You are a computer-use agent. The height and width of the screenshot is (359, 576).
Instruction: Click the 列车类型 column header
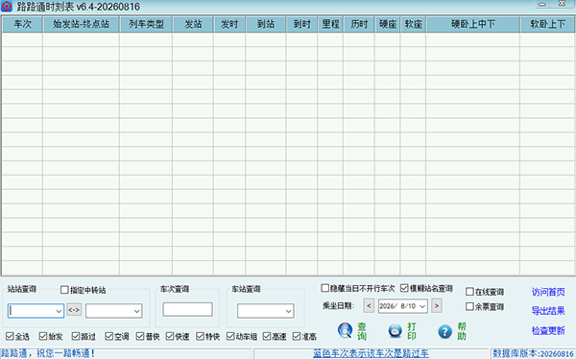(x=146, y=24)
